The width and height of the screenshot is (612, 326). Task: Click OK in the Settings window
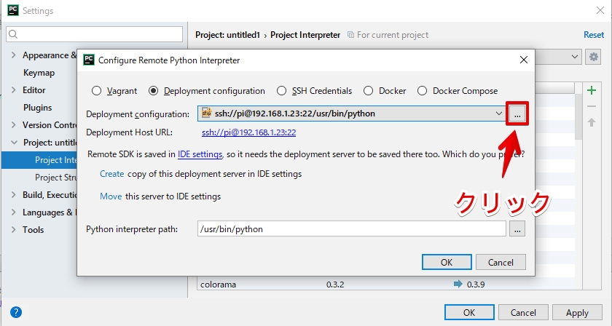click(x=469, y=313)
